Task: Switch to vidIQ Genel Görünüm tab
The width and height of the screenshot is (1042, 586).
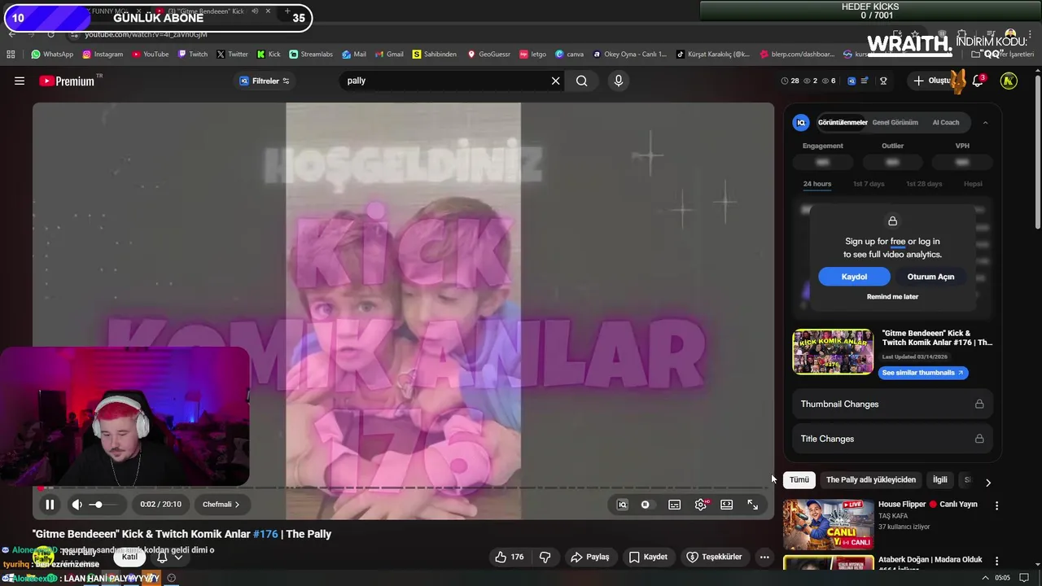Action: coord(895,122)
